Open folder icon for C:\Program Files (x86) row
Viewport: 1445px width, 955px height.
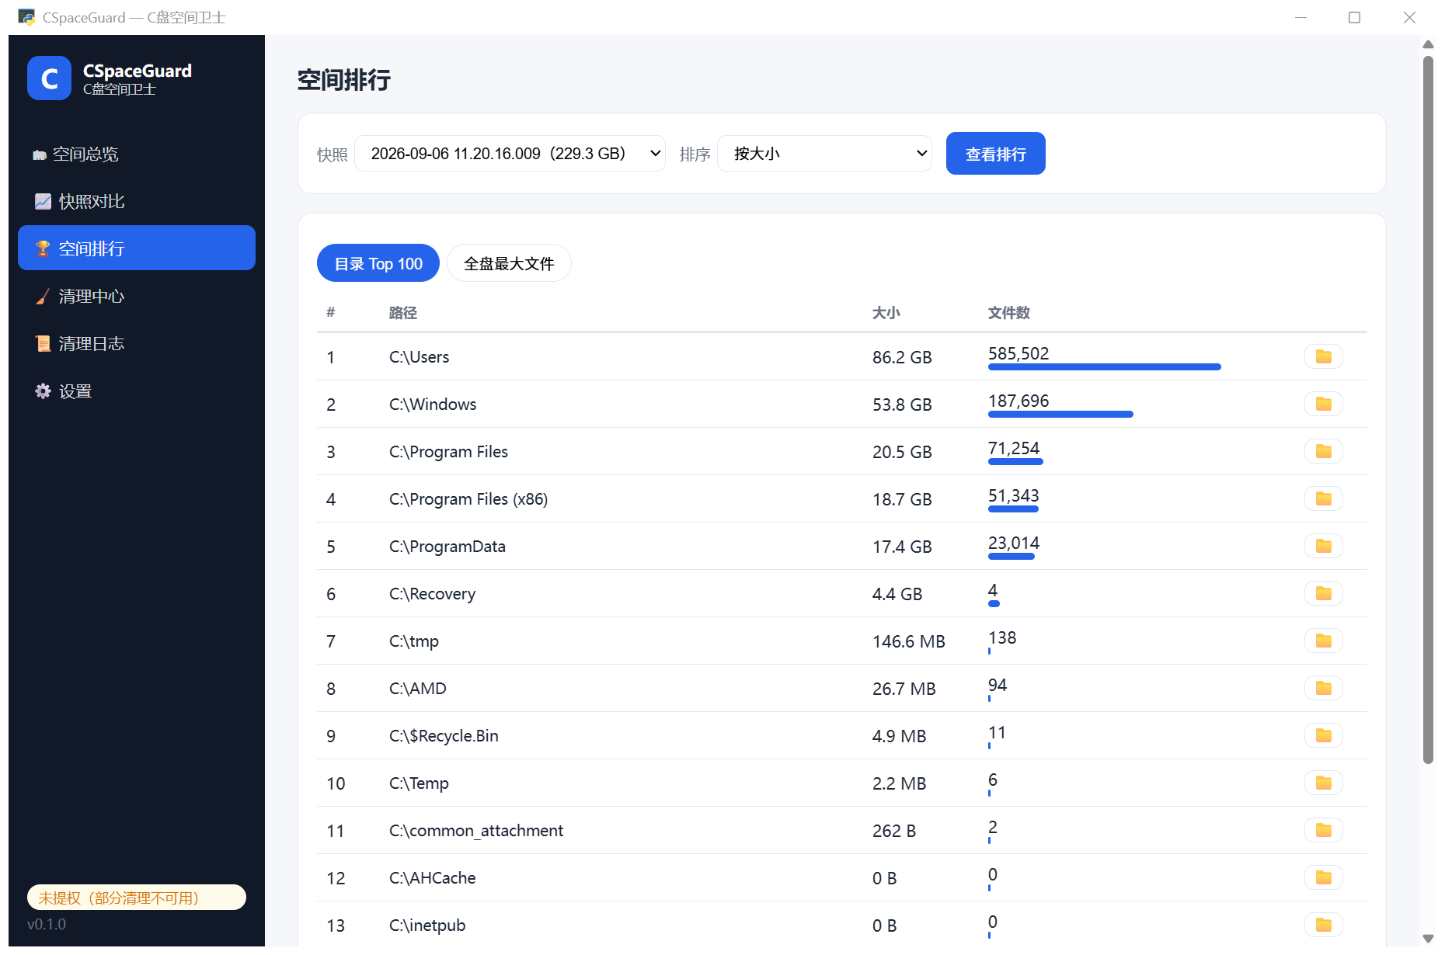[1323, 498]
